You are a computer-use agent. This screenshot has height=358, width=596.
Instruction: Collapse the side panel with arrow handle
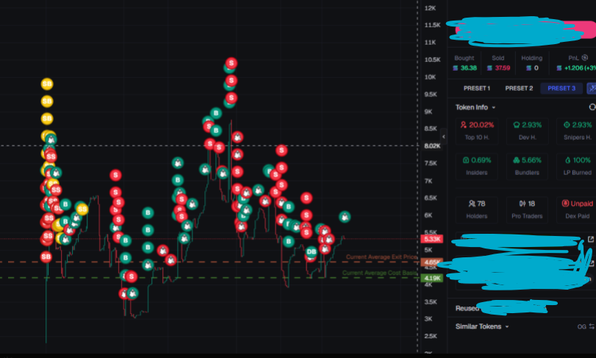444,137
